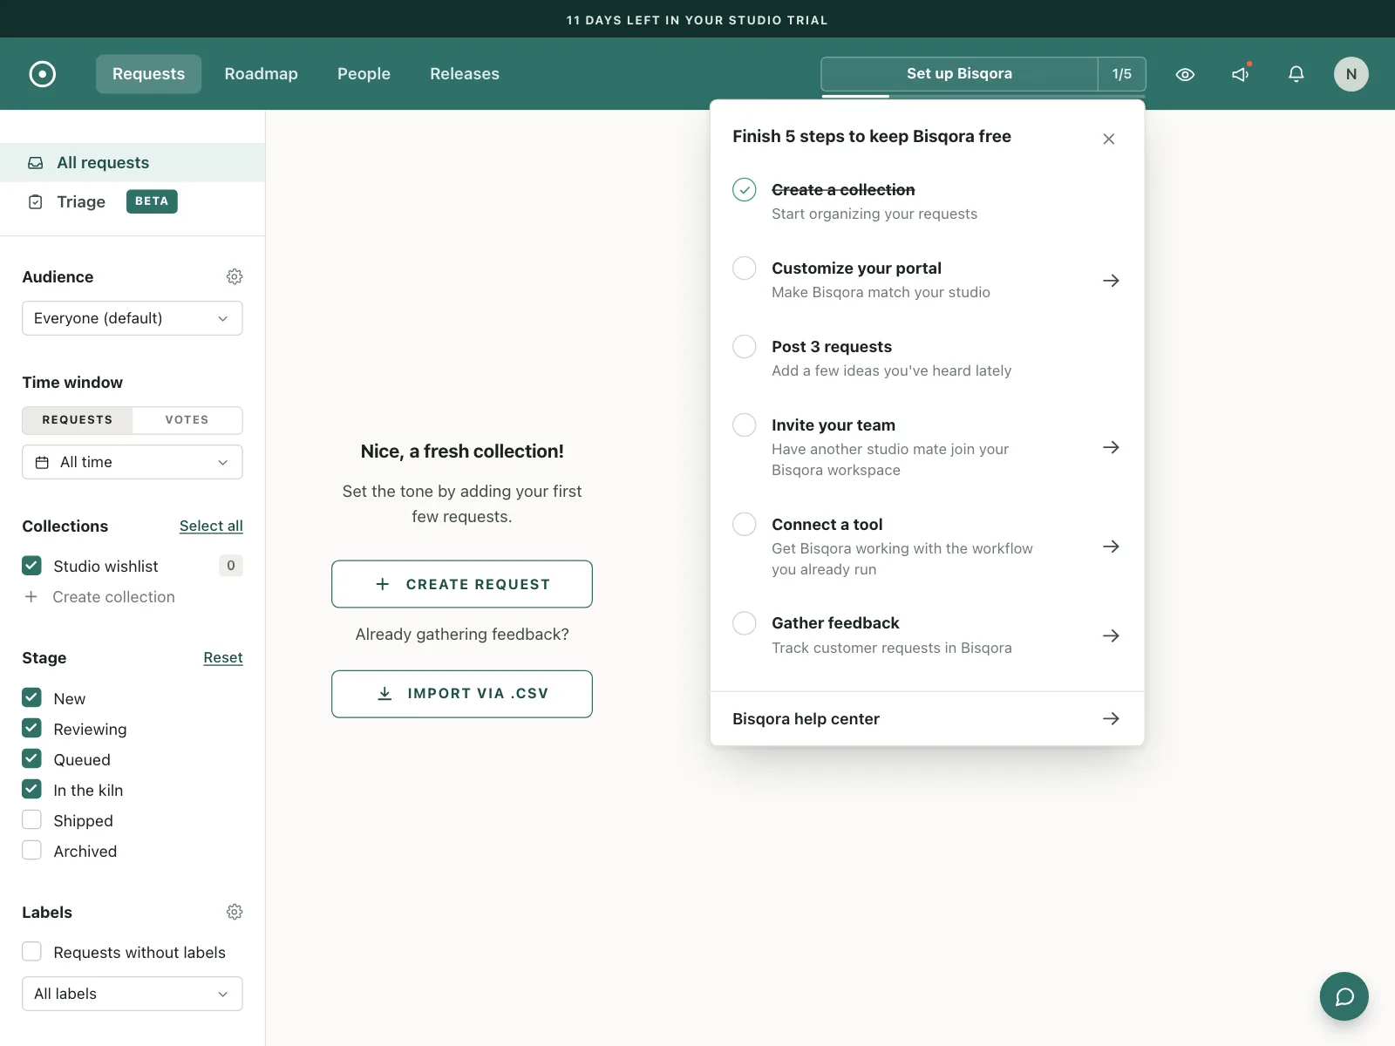
Task: Select the REQUESTS time window segment
Action: point(78,420)
